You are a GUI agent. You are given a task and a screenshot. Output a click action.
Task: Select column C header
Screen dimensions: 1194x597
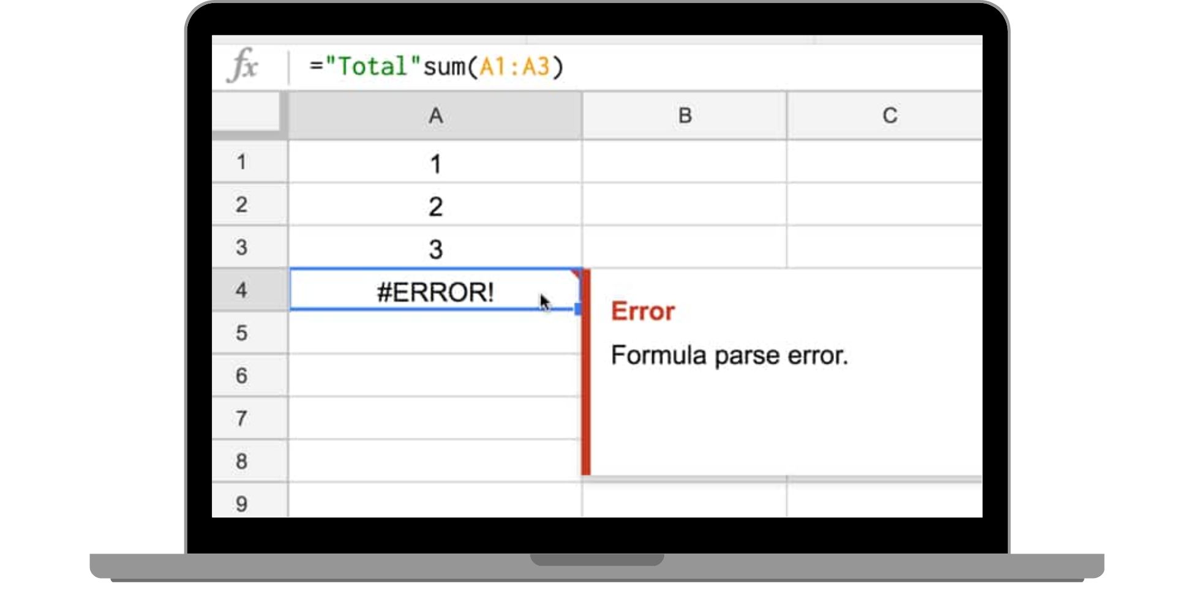889,115
